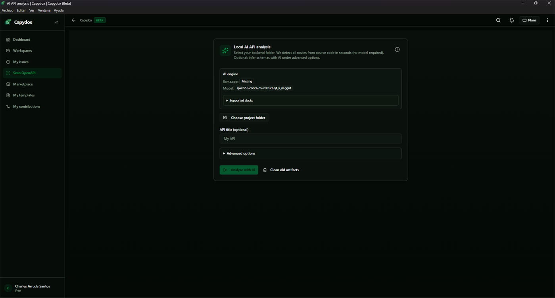The height and width of the screenshot is (298, 555).
Task: Go to My issues page
Action: coord(32,62)
